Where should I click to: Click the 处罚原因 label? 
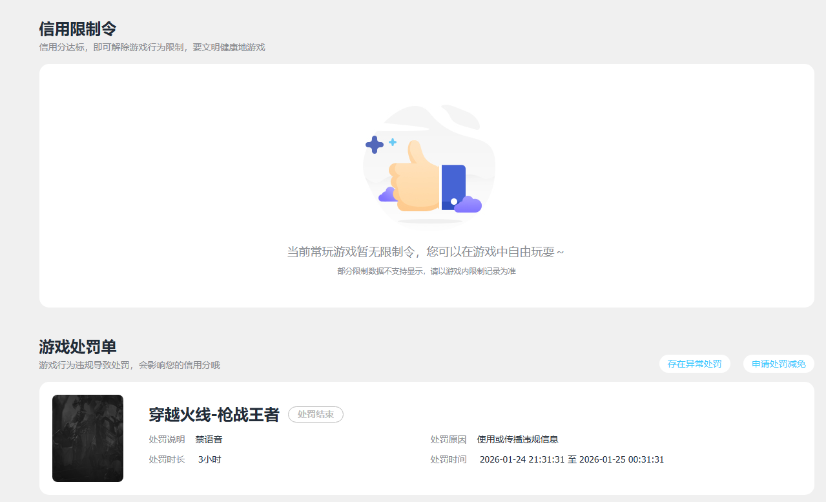[x=448, y=439]
